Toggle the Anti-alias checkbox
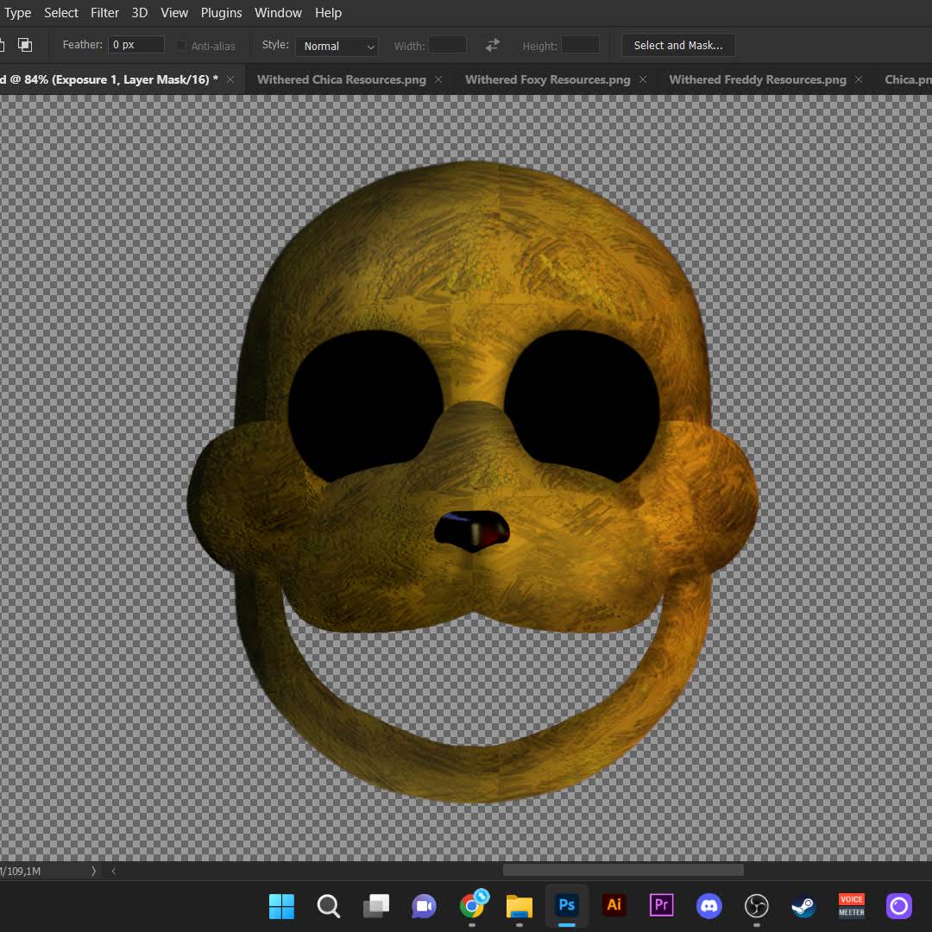Viewport: 932px width, 932px height. 182,46
